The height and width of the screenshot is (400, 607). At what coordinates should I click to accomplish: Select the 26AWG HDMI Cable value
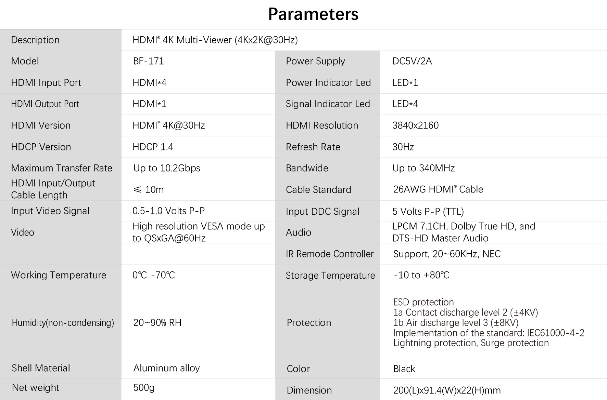pyautogui.click(x=438, y=189)
